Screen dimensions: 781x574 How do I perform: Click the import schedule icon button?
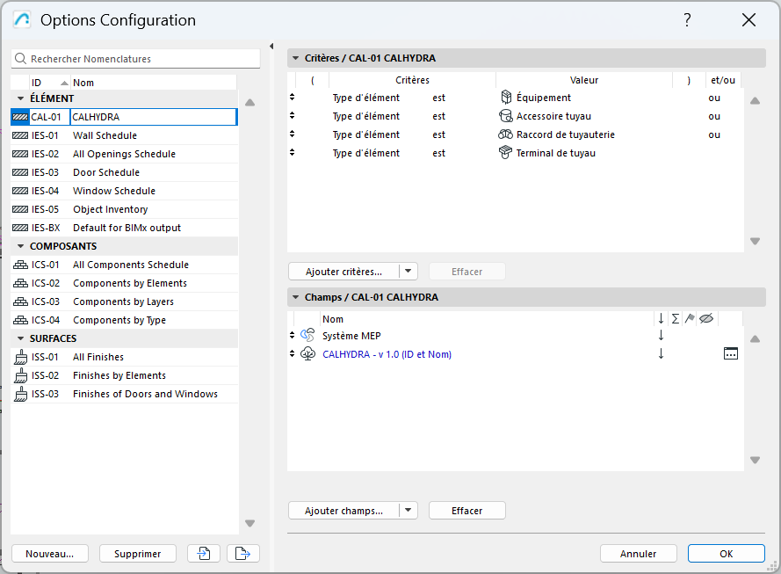204,553
